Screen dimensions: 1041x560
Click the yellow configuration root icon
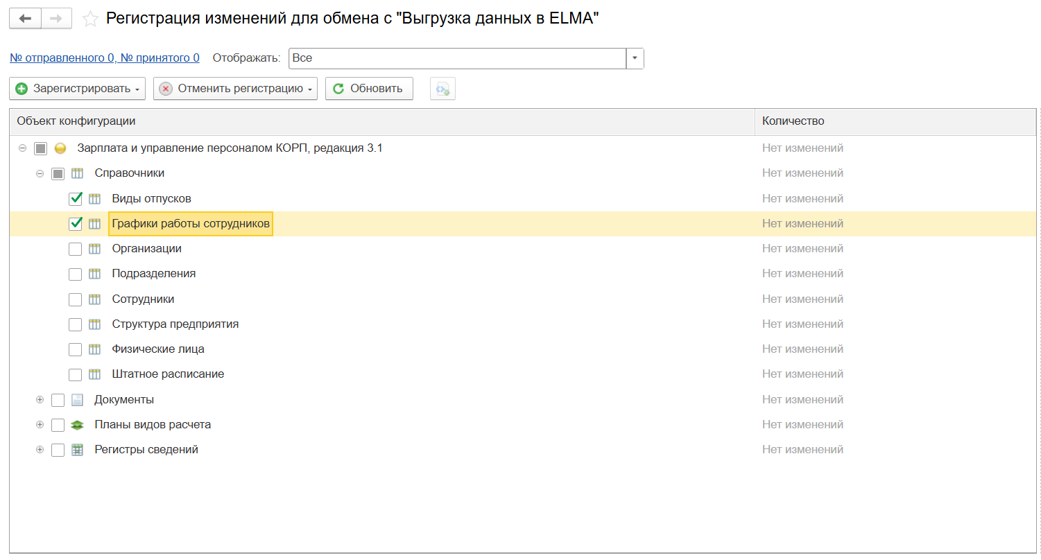(60, 148)
